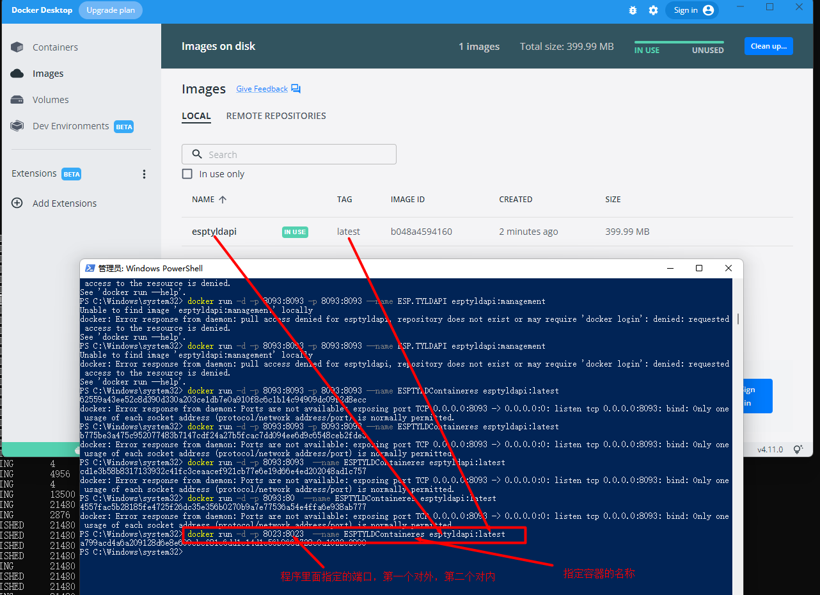Open the Give Feedback link
The image size is (820, 595).
pos(262,89)
